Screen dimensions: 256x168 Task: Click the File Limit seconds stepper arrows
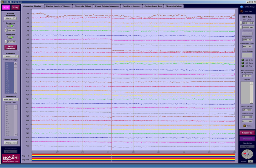(241, 27)
